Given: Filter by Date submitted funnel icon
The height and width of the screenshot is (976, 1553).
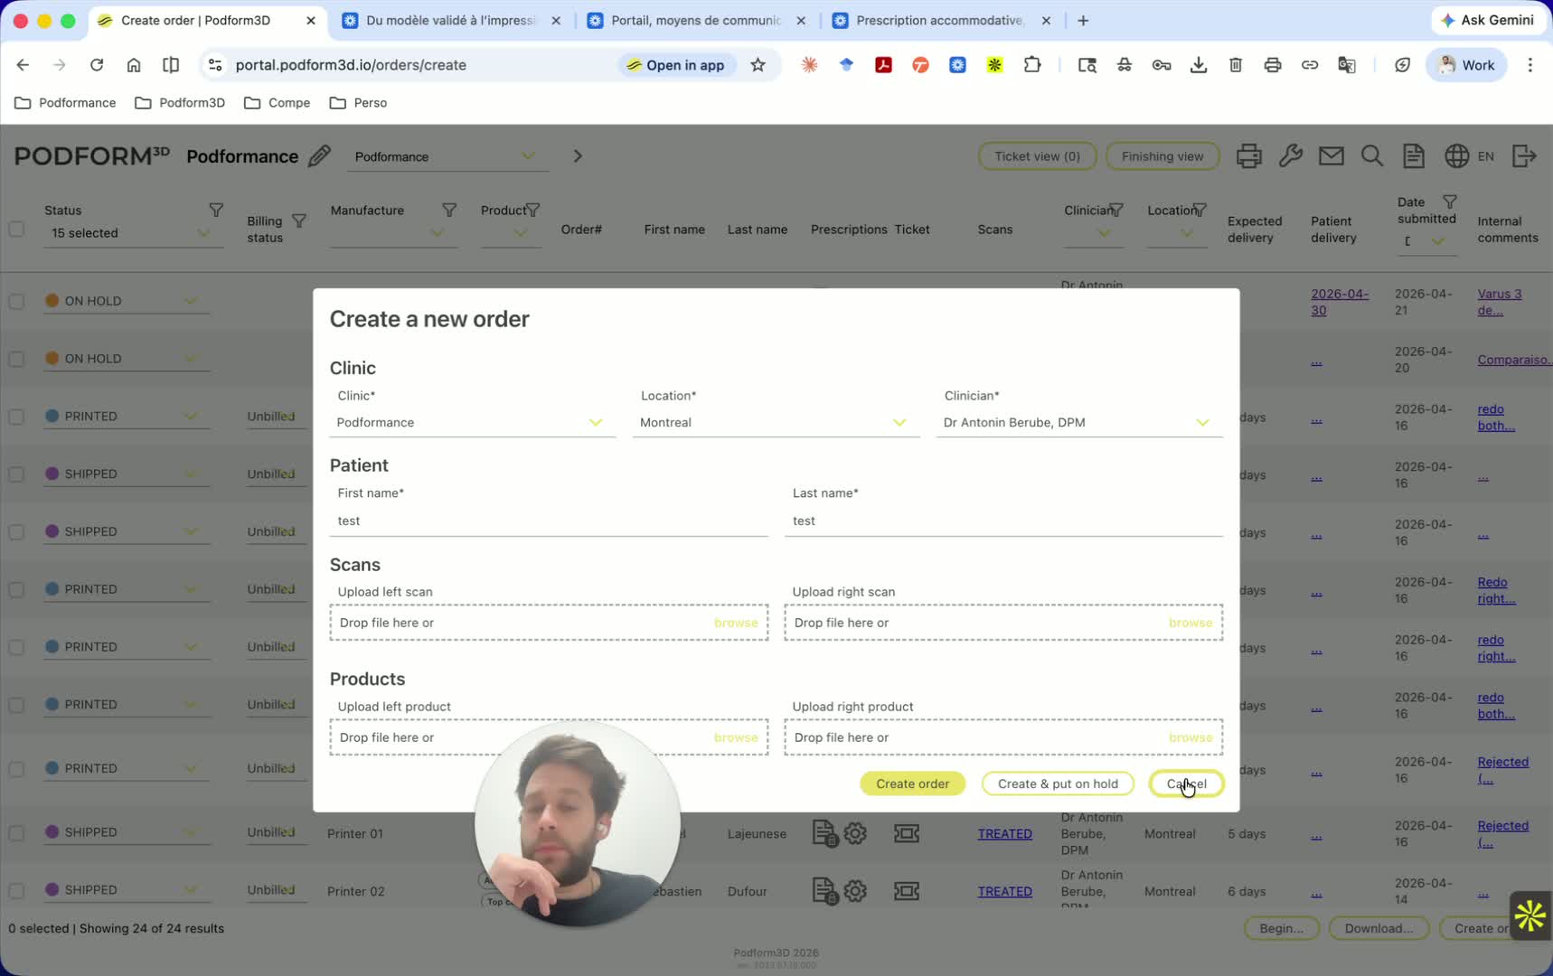Looking at the screenshot, I should click(x=1450, y=202).
